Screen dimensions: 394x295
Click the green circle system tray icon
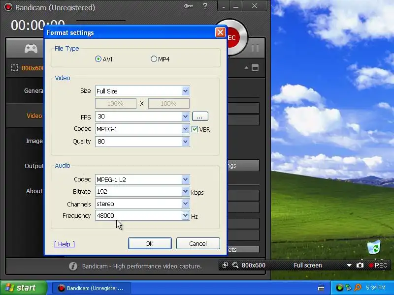point(339,288)
